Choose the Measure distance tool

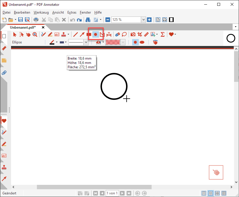[109, 34]
